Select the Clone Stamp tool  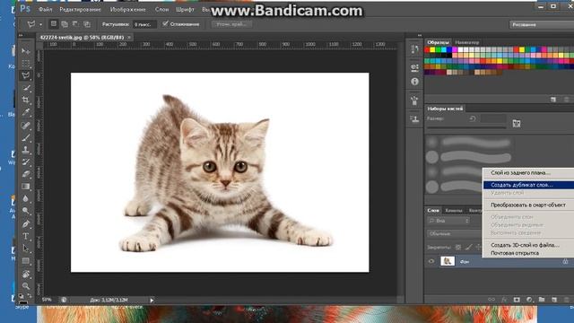(x=25, y=150)
